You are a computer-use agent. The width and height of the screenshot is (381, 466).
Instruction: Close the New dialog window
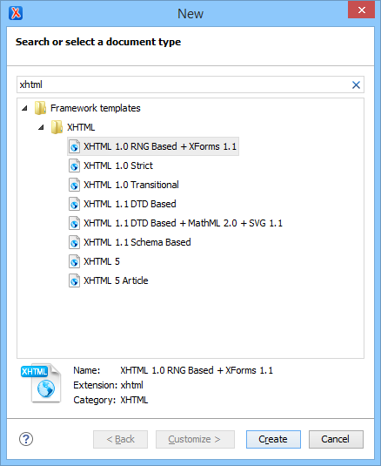pyautogui.click(x=361, y=10)
